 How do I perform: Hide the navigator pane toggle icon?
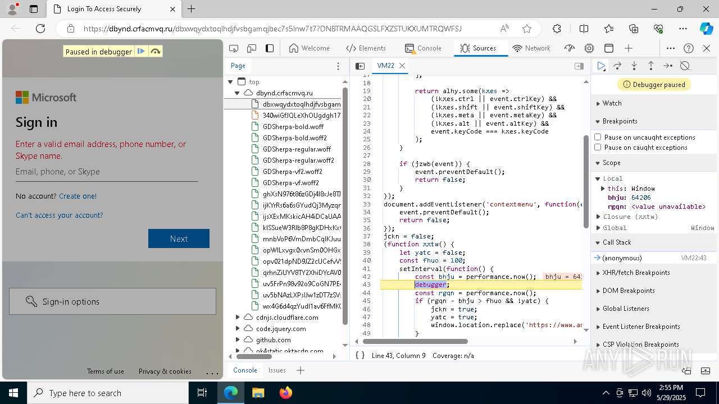360,66
